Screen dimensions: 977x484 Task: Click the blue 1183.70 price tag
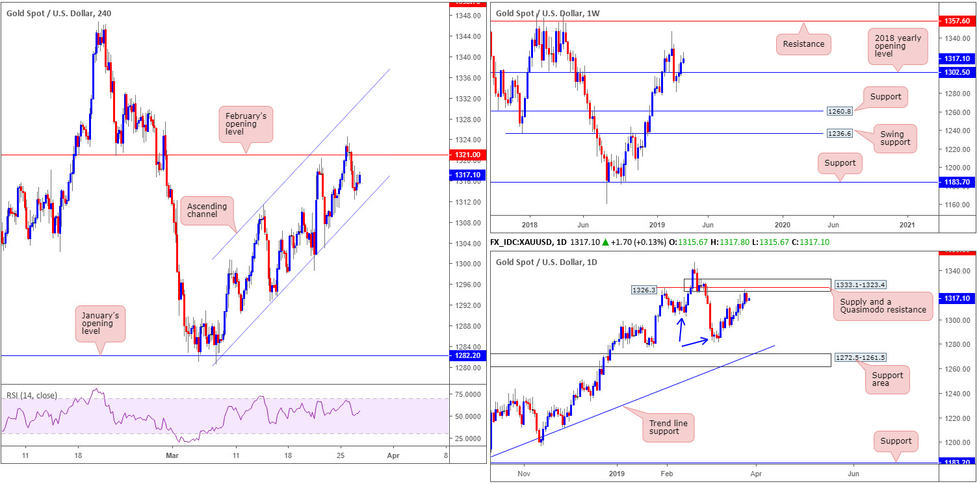[x=958, y=183]
